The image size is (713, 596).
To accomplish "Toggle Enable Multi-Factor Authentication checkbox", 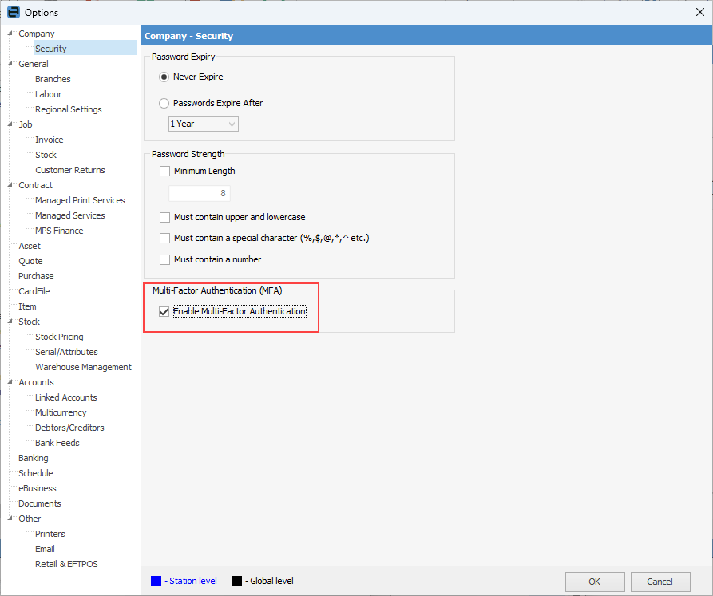I will click(164, 312).
